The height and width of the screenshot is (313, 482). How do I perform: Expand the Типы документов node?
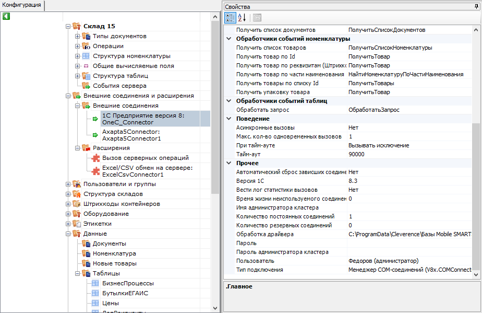(x=77, y=36)
